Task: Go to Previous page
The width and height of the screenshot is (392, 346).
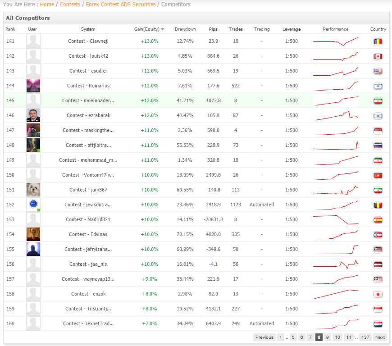Action: 264,337
